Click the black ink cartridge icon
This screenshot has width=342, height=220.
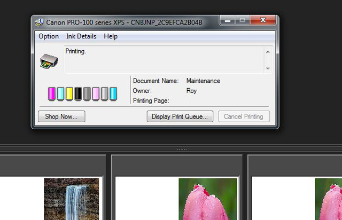(78, 95)
